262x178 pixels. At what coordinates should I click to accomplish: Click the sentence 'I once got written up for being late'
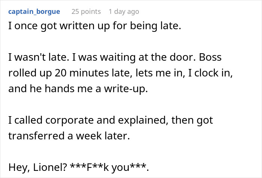coord(95,26)
